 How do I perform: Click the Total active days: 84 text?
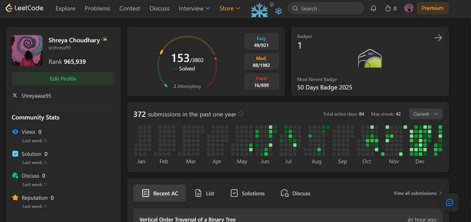(x=343, y=114)
